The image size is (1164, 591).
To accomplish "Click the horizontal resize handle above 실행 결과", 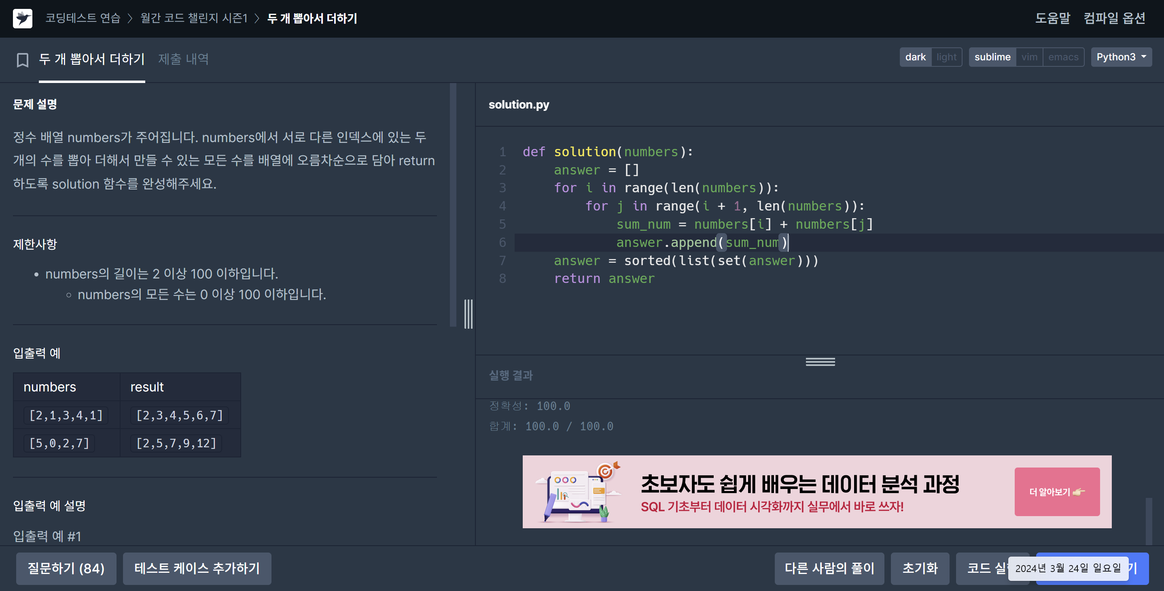I will [820, 361].
